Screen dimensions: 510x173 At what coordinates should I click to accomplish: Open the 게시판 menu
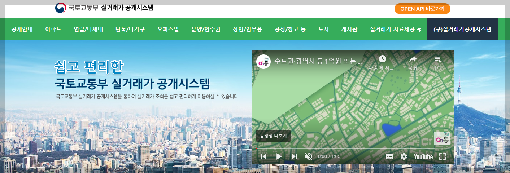(349, 29)
